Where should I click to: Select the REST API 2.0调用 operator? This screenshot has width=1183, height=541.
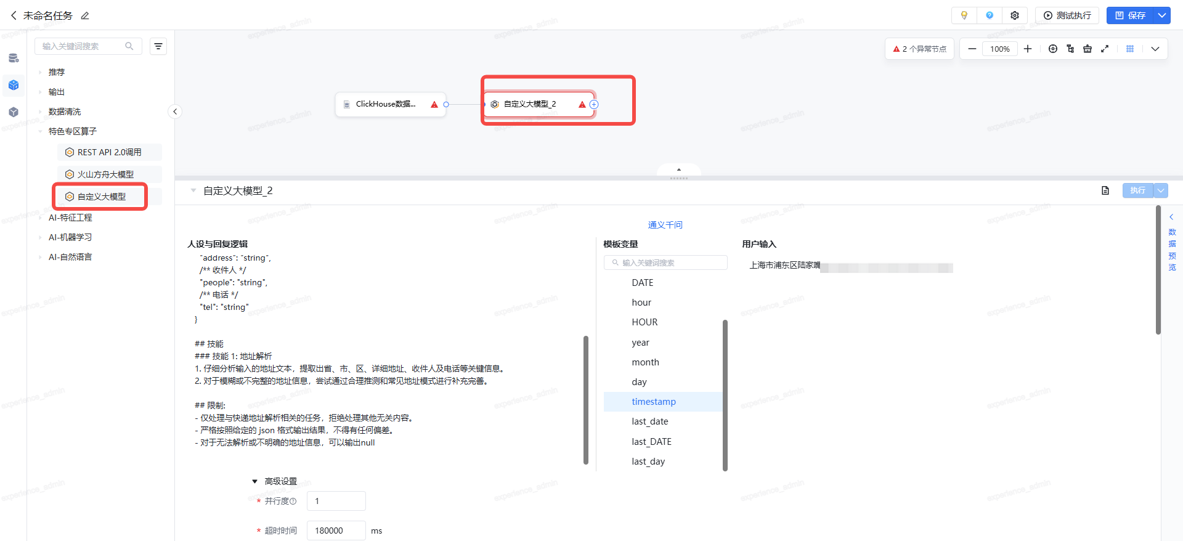pos(110,152)
